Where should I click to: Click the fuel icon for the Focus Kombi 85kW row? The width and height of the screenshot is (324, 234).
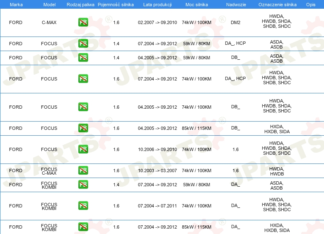[83, 227]
